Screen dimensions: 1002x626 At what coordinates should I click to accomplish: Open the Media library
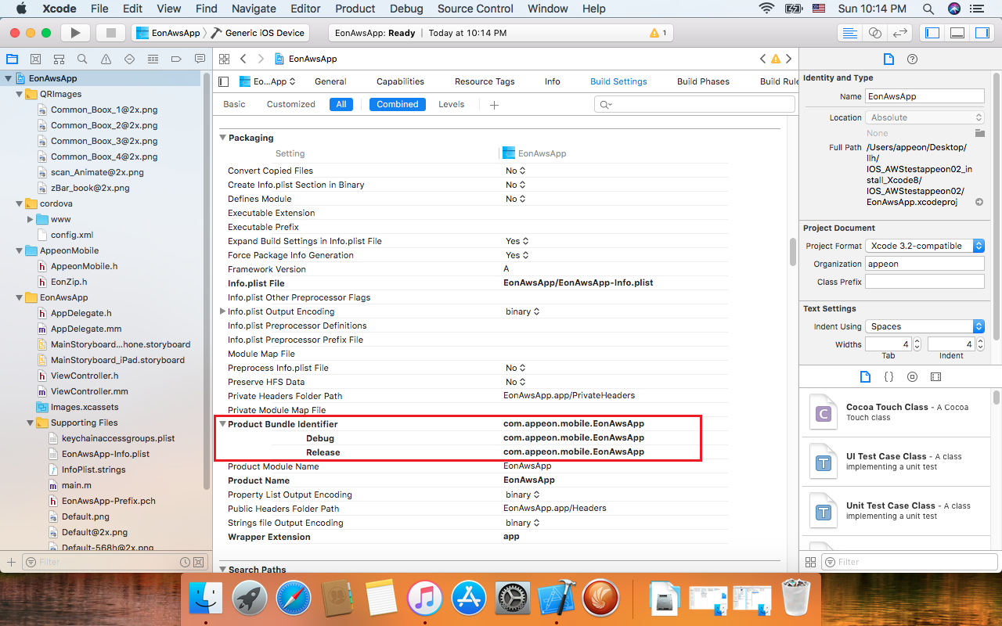tap(935, 376)
